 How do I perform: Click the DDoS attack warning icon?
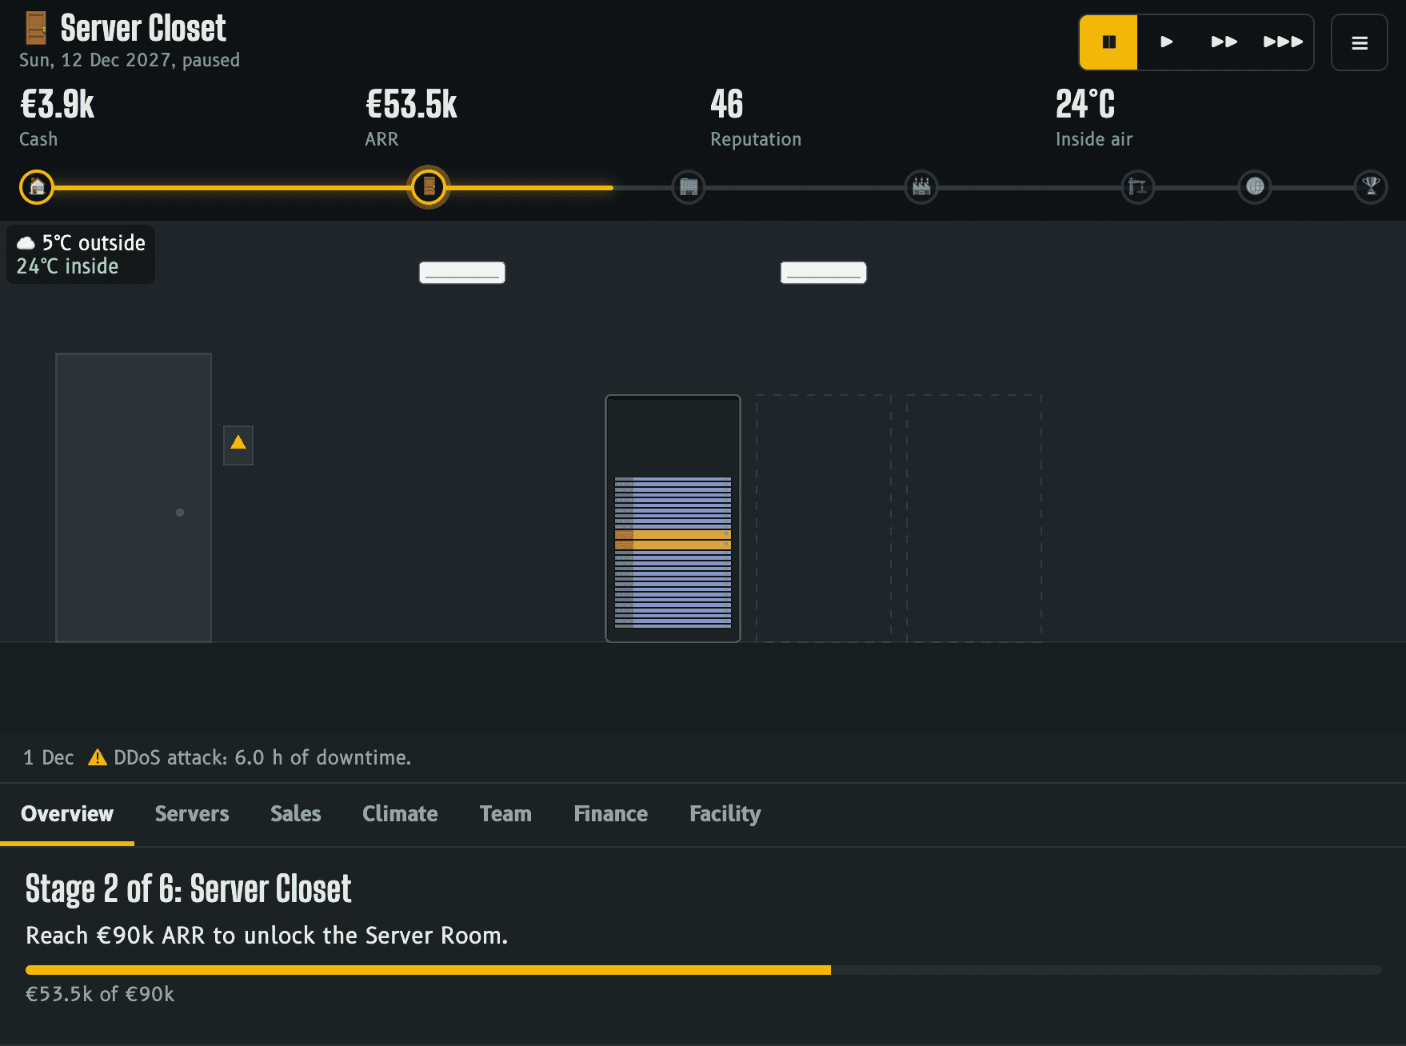tap(98, 757)
